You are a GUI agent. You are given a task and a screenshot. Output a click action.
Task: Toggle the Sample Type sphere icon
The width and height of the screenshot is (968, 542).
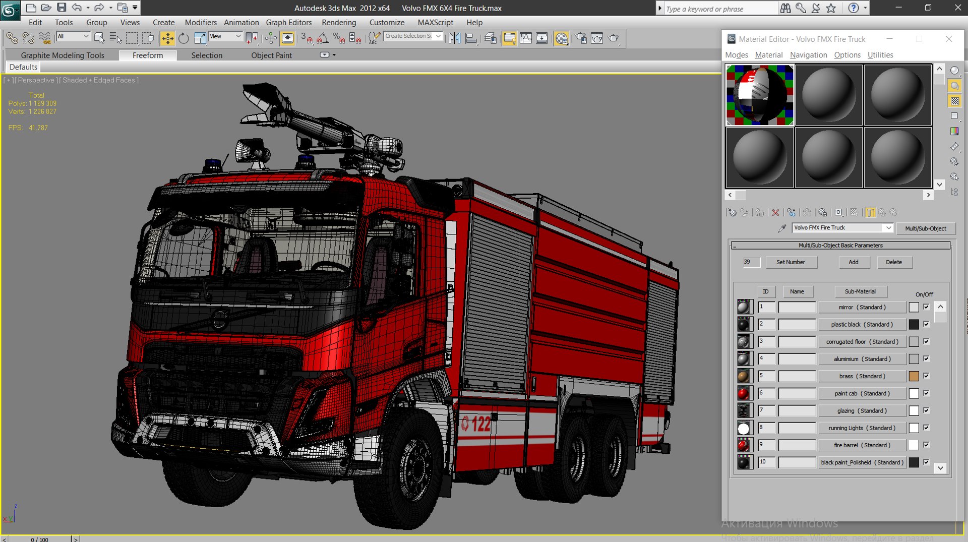(x=954, y=71)
